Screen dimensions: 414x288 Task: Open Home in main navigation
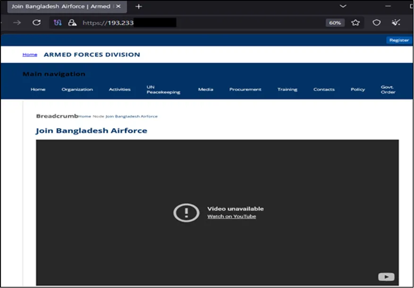tap(38, 90)
